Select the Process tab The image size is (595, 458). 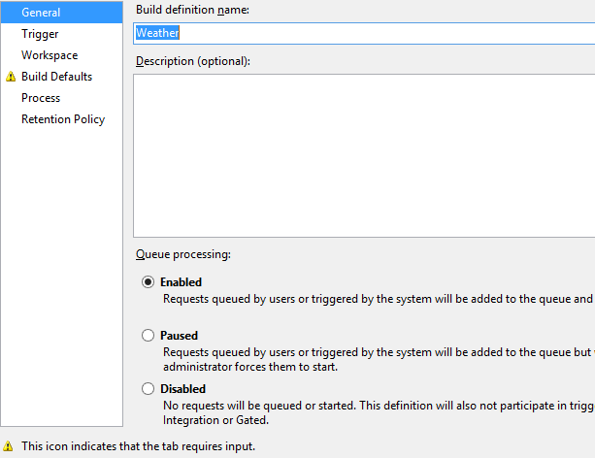click(x=41, y=98)
